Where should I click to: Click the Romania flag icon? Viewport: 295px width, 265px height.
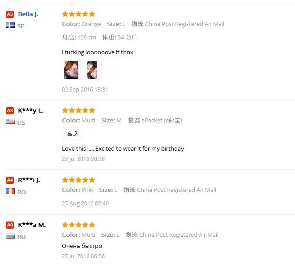coord(10,191)
